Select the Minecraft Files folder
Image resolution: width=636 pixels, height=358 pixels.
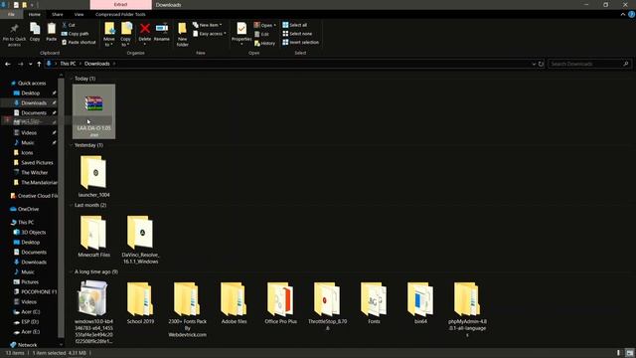tap(93, 237)
